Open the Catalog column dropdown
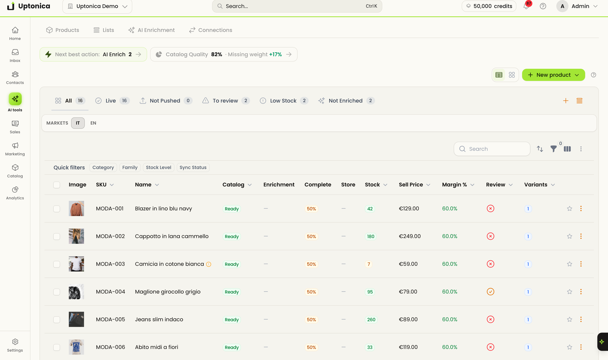Screen dimensions: 608x360 click(250, 185)
